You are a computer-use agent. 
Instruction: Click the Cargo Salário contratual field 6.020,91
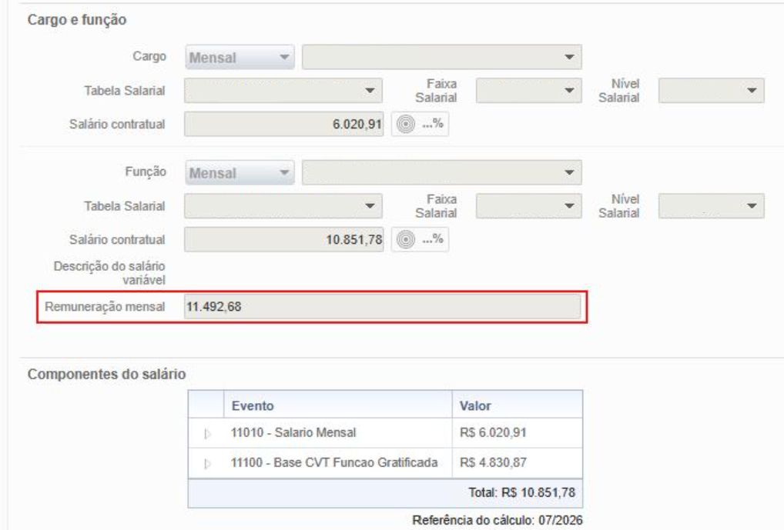pyautogui.click(x=284, y=124)
